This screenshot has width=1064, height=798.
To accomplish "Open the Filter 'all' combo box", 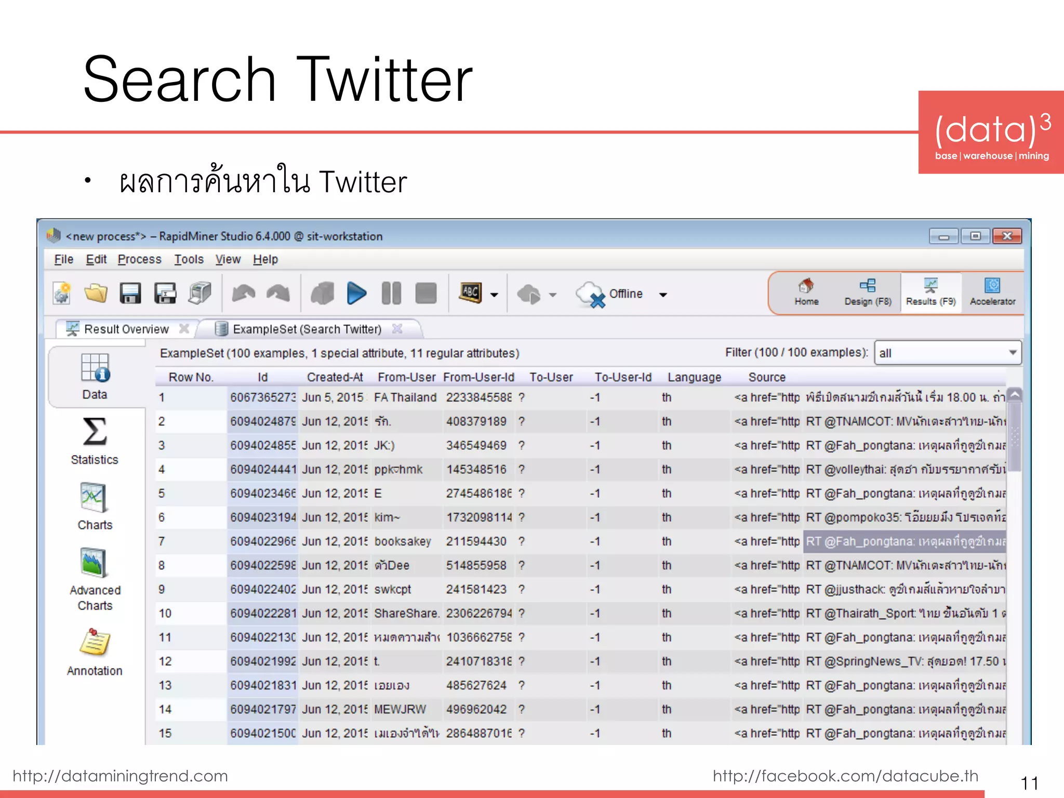I will 948,353.
